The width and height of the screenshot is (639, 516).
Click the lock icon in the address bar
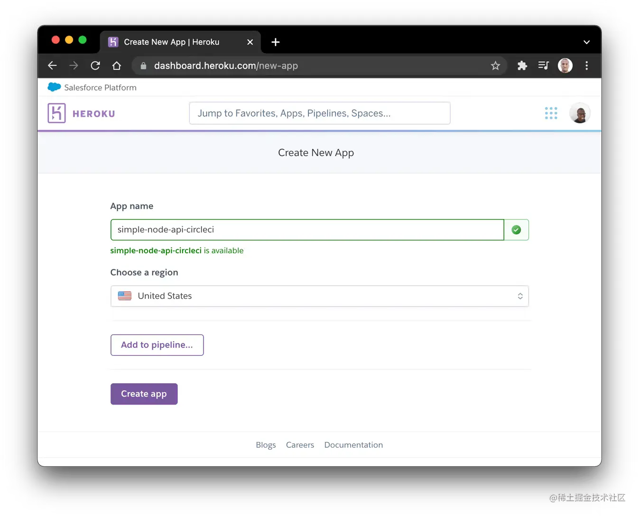click(143, 66)
